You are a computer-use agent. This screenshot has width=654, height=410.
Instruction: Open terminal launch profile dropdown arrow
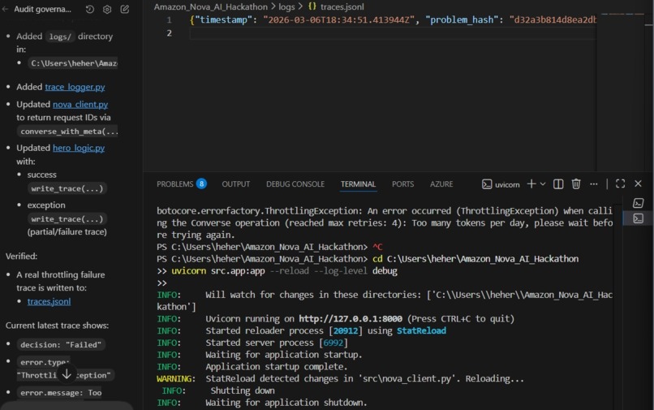543,183
